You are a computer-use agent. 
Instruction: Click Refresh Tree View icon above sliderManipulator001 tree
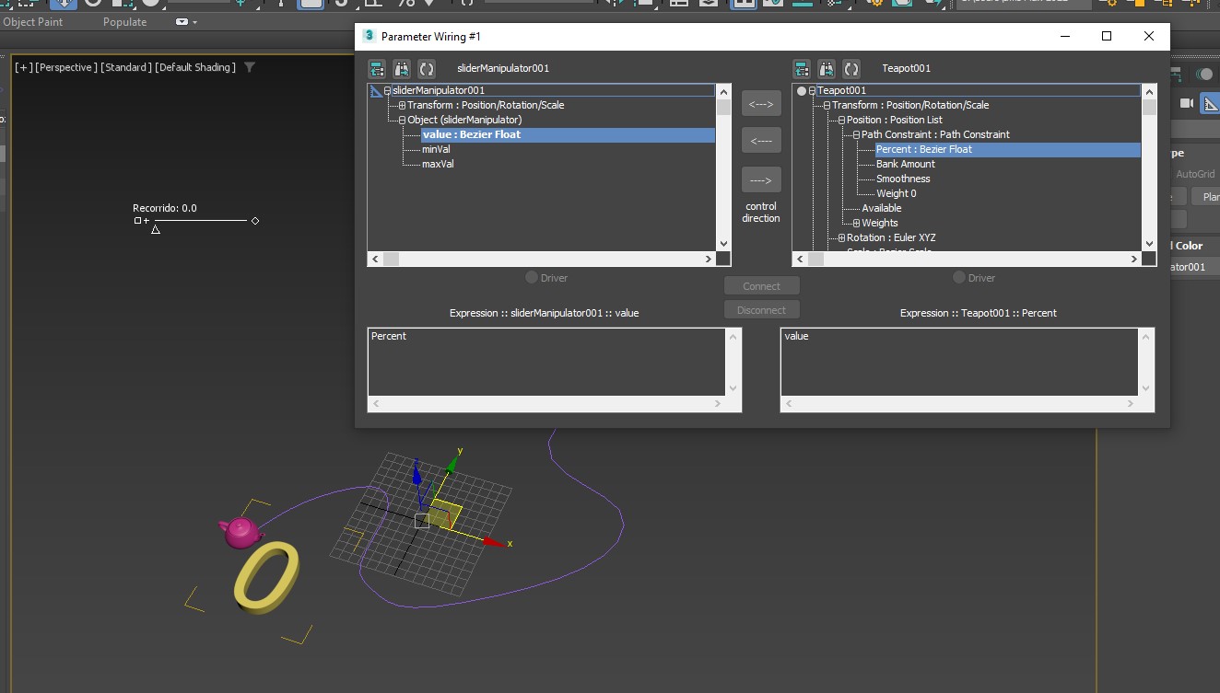(427, 69)
